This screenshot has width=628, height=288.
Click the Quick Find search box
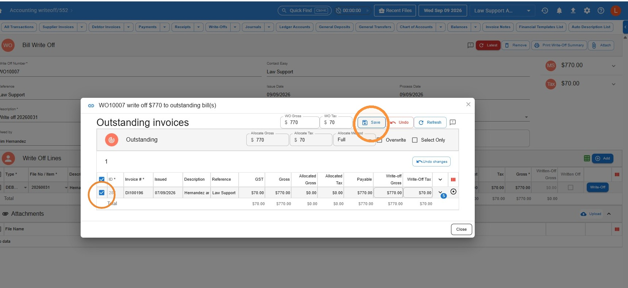coord(304,11)
